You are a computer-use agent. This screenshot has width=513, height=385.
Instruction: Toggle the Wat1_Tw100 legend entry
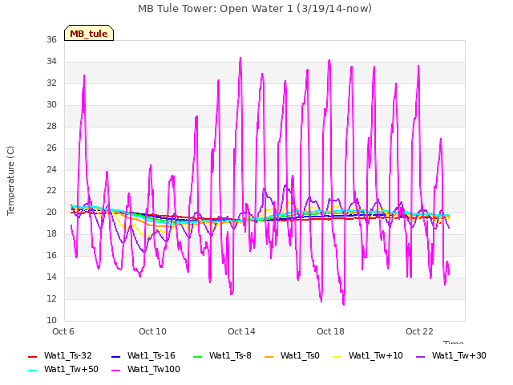tap(146, 369)
